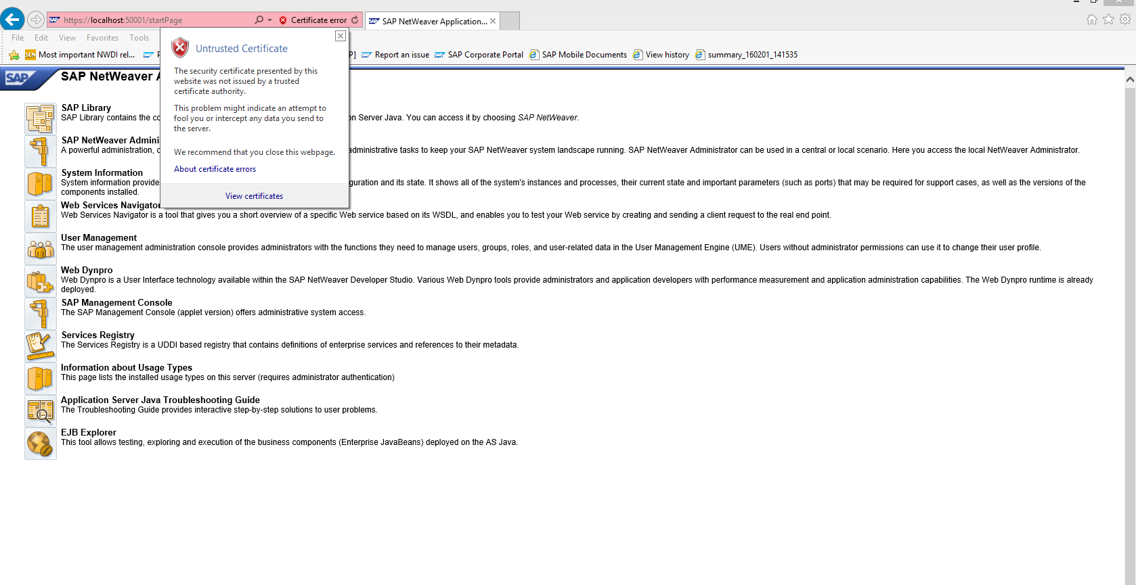1136x585 pixels.
Task: Open the Report an issue bookmark
Action: pyautogui.click(x=395, y=55)
